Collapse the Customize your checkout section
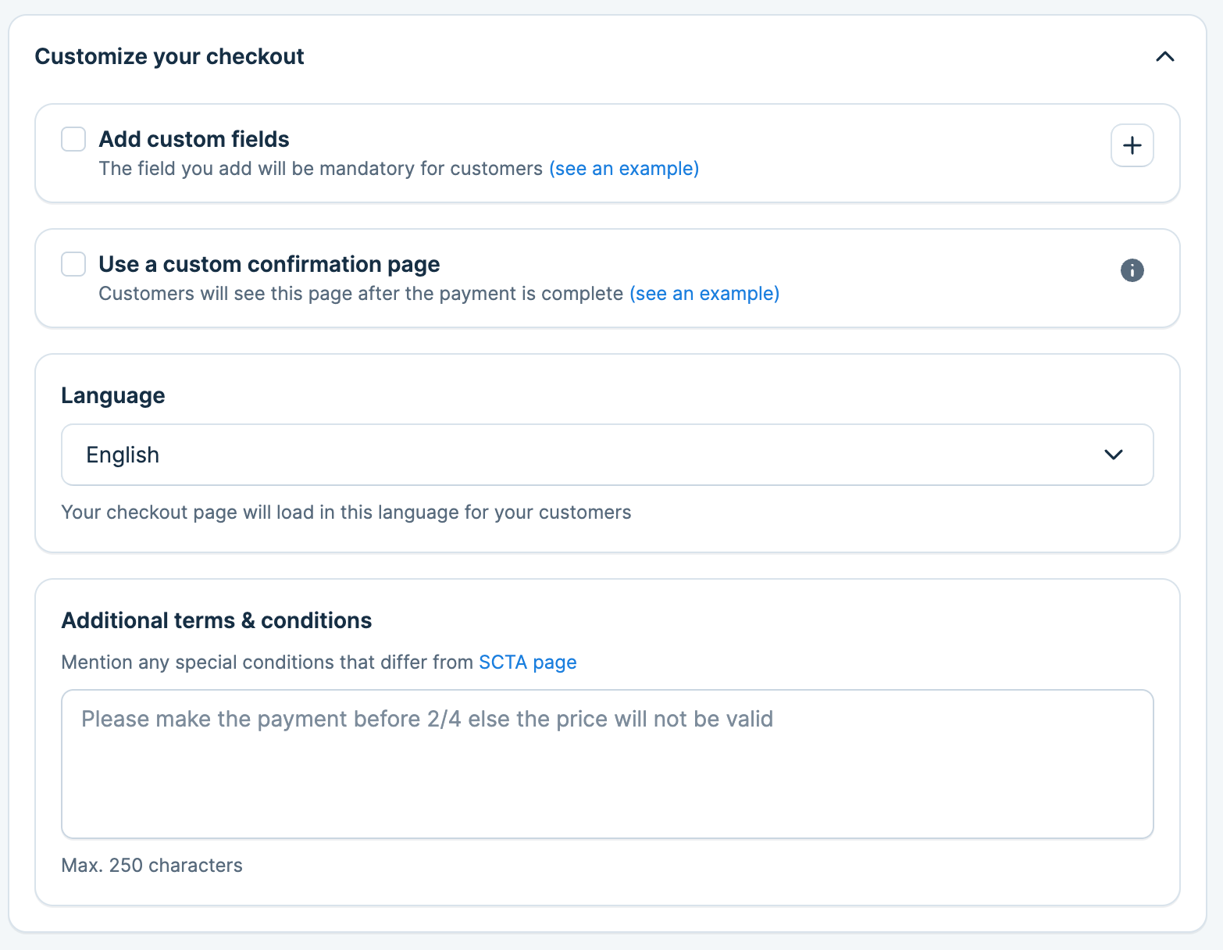 coord(1164,56)
